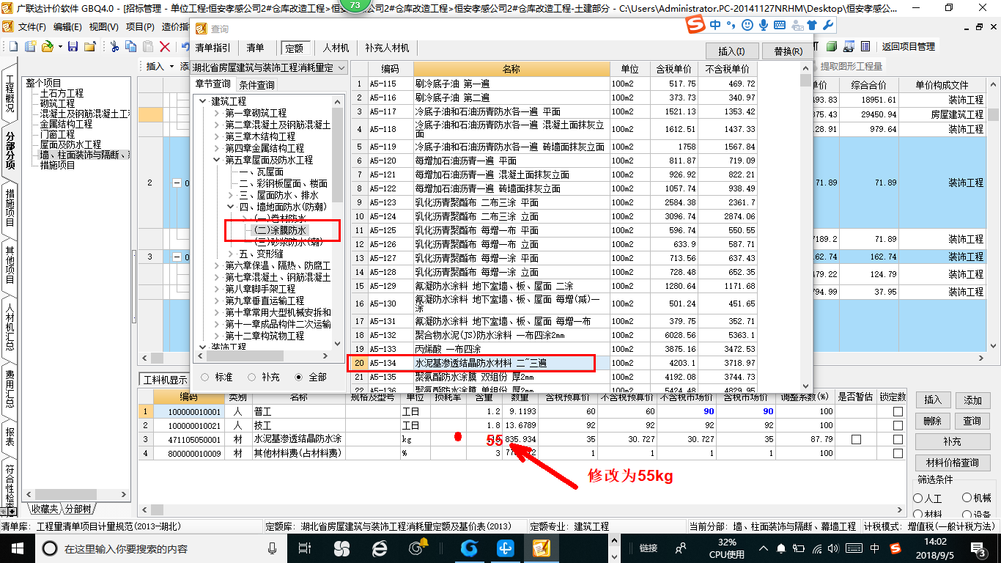Toggle 是否暂估 checkbox for 水泥基渗透结晶 row

(856, 440)
